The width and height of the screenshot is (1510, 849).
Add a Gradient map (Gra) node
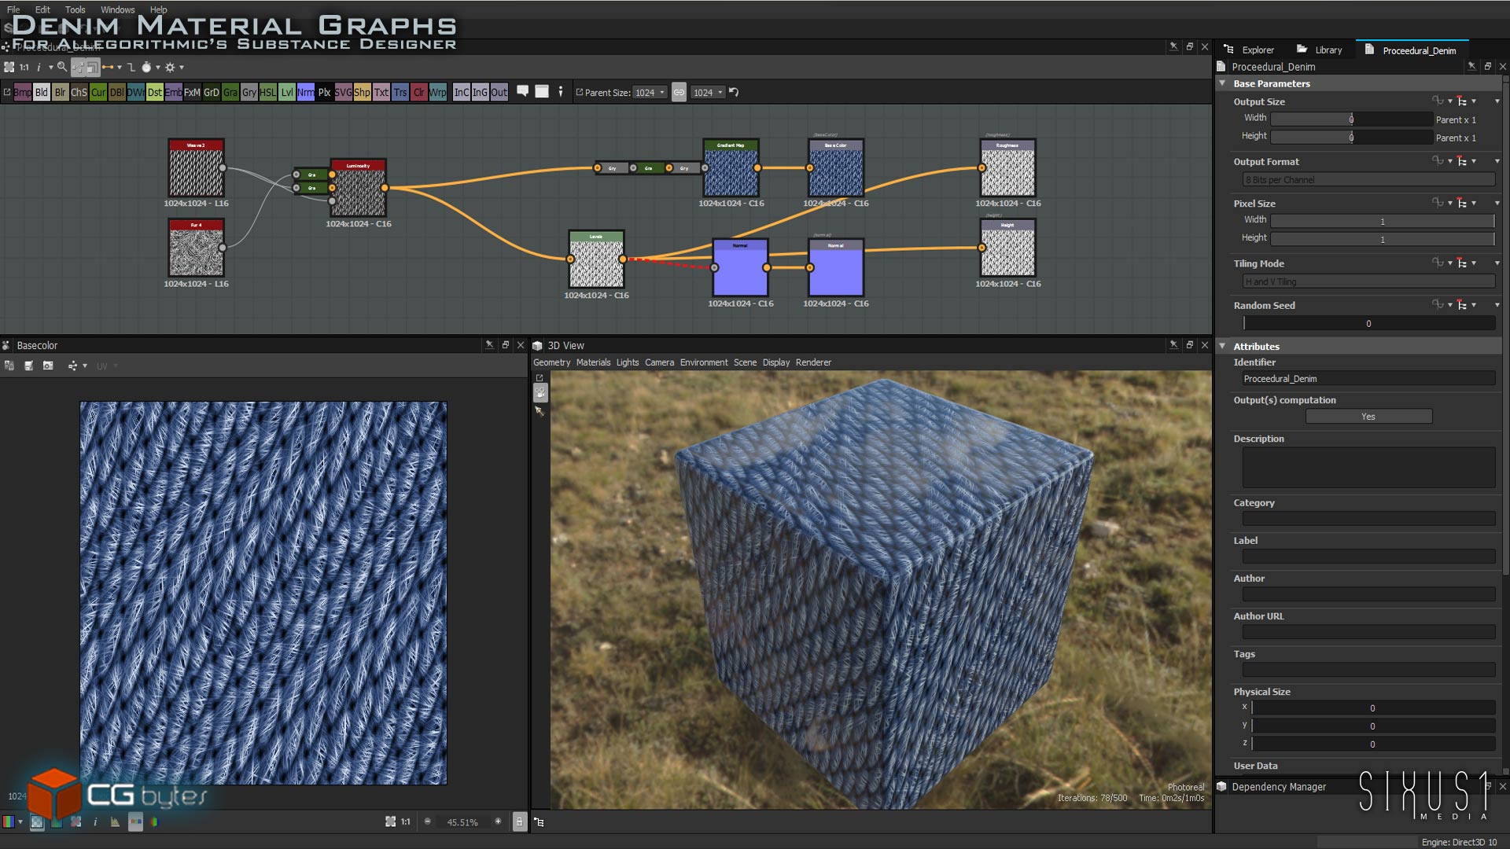coord(230,93)
